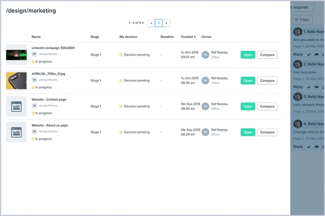Open the LinkedIn campaign 500x500 proof
Image resolution: width=325 pixels, height=216 pixels.
pos(248,55)
